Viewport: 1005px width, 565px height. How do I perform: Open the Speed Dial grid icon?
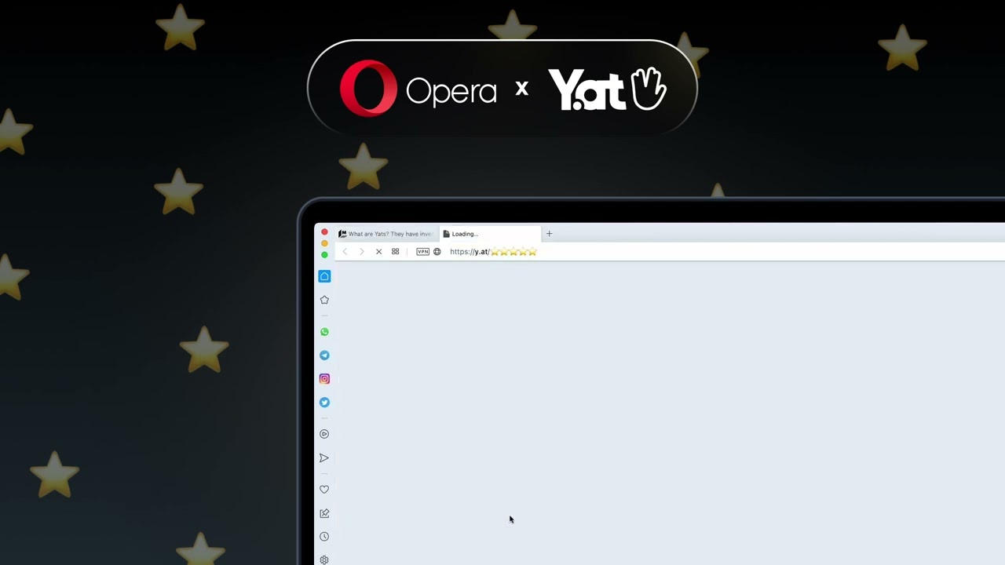[x=395, y=252]
